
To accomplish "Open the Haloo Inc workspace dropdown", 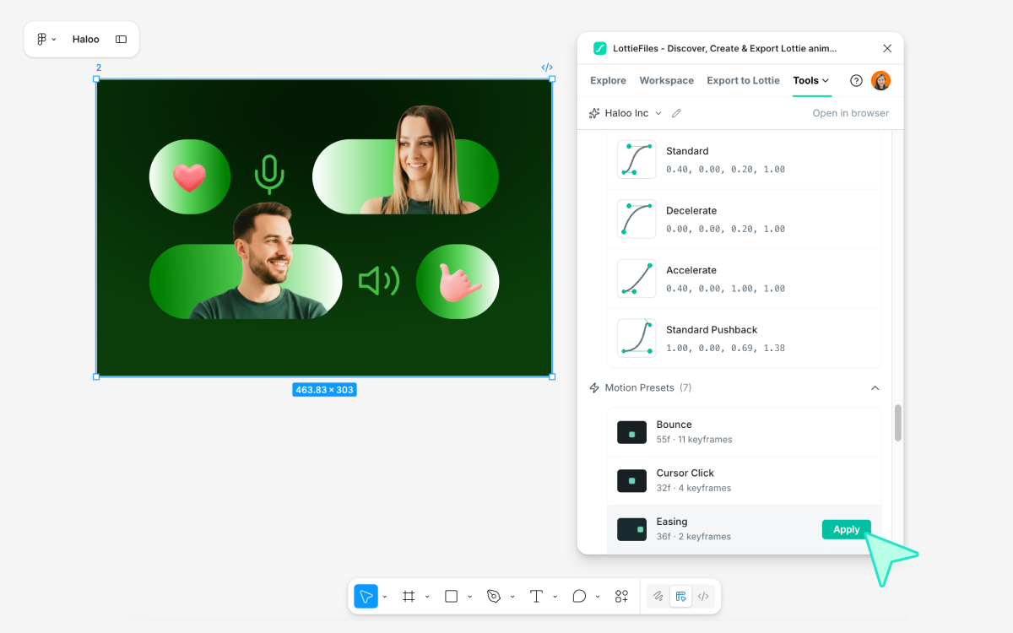I will pyautogui.click(x=626, y=113).
